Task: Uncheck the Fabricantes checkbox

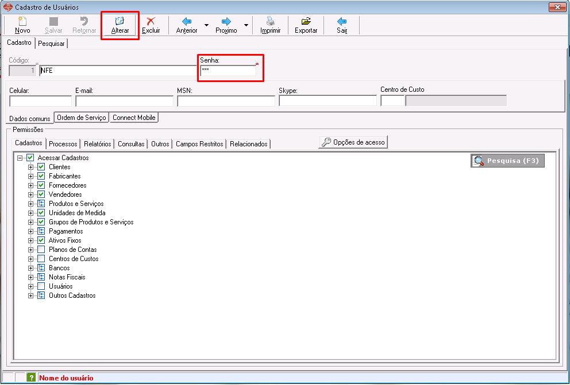Action: click(41, 176)
